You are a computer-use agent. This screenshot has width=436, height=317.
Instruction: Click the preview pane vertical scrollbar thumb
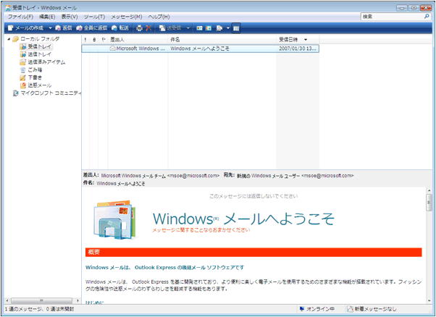[x=429, y=203]
